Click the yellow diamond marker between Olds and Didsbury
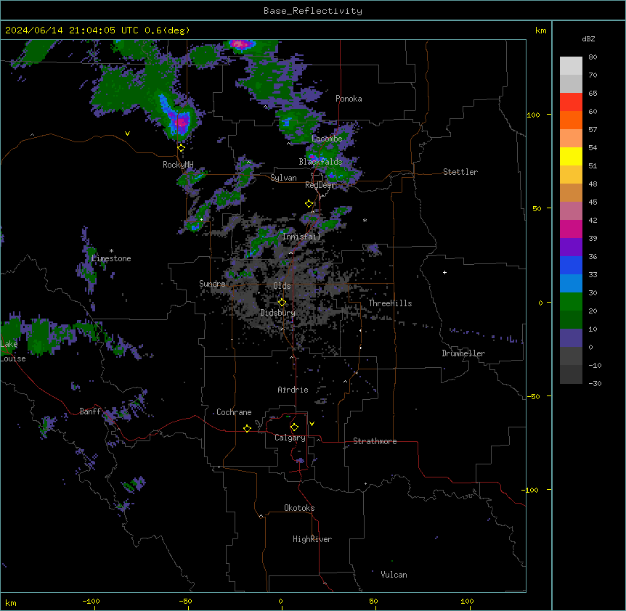This screenshot has height=611, width=626. [282, 303]
